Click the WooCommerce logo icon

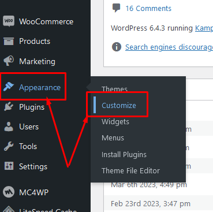pos(9,21)
